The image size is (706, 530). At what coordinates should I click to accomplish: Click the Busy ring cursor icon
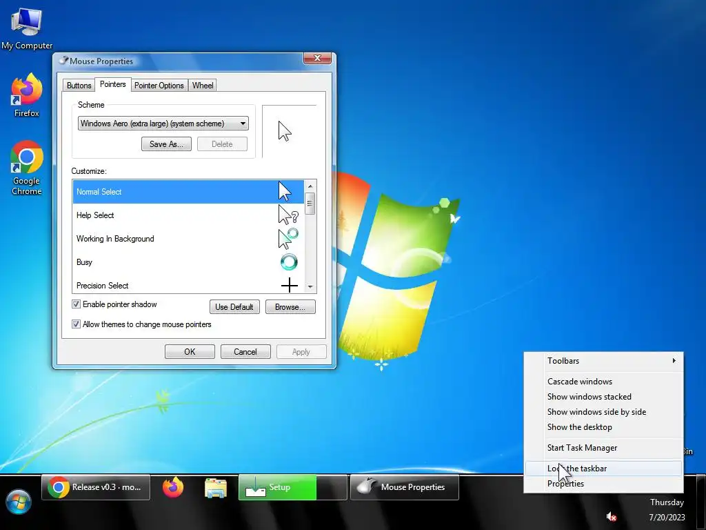click(x=289, y=262)
